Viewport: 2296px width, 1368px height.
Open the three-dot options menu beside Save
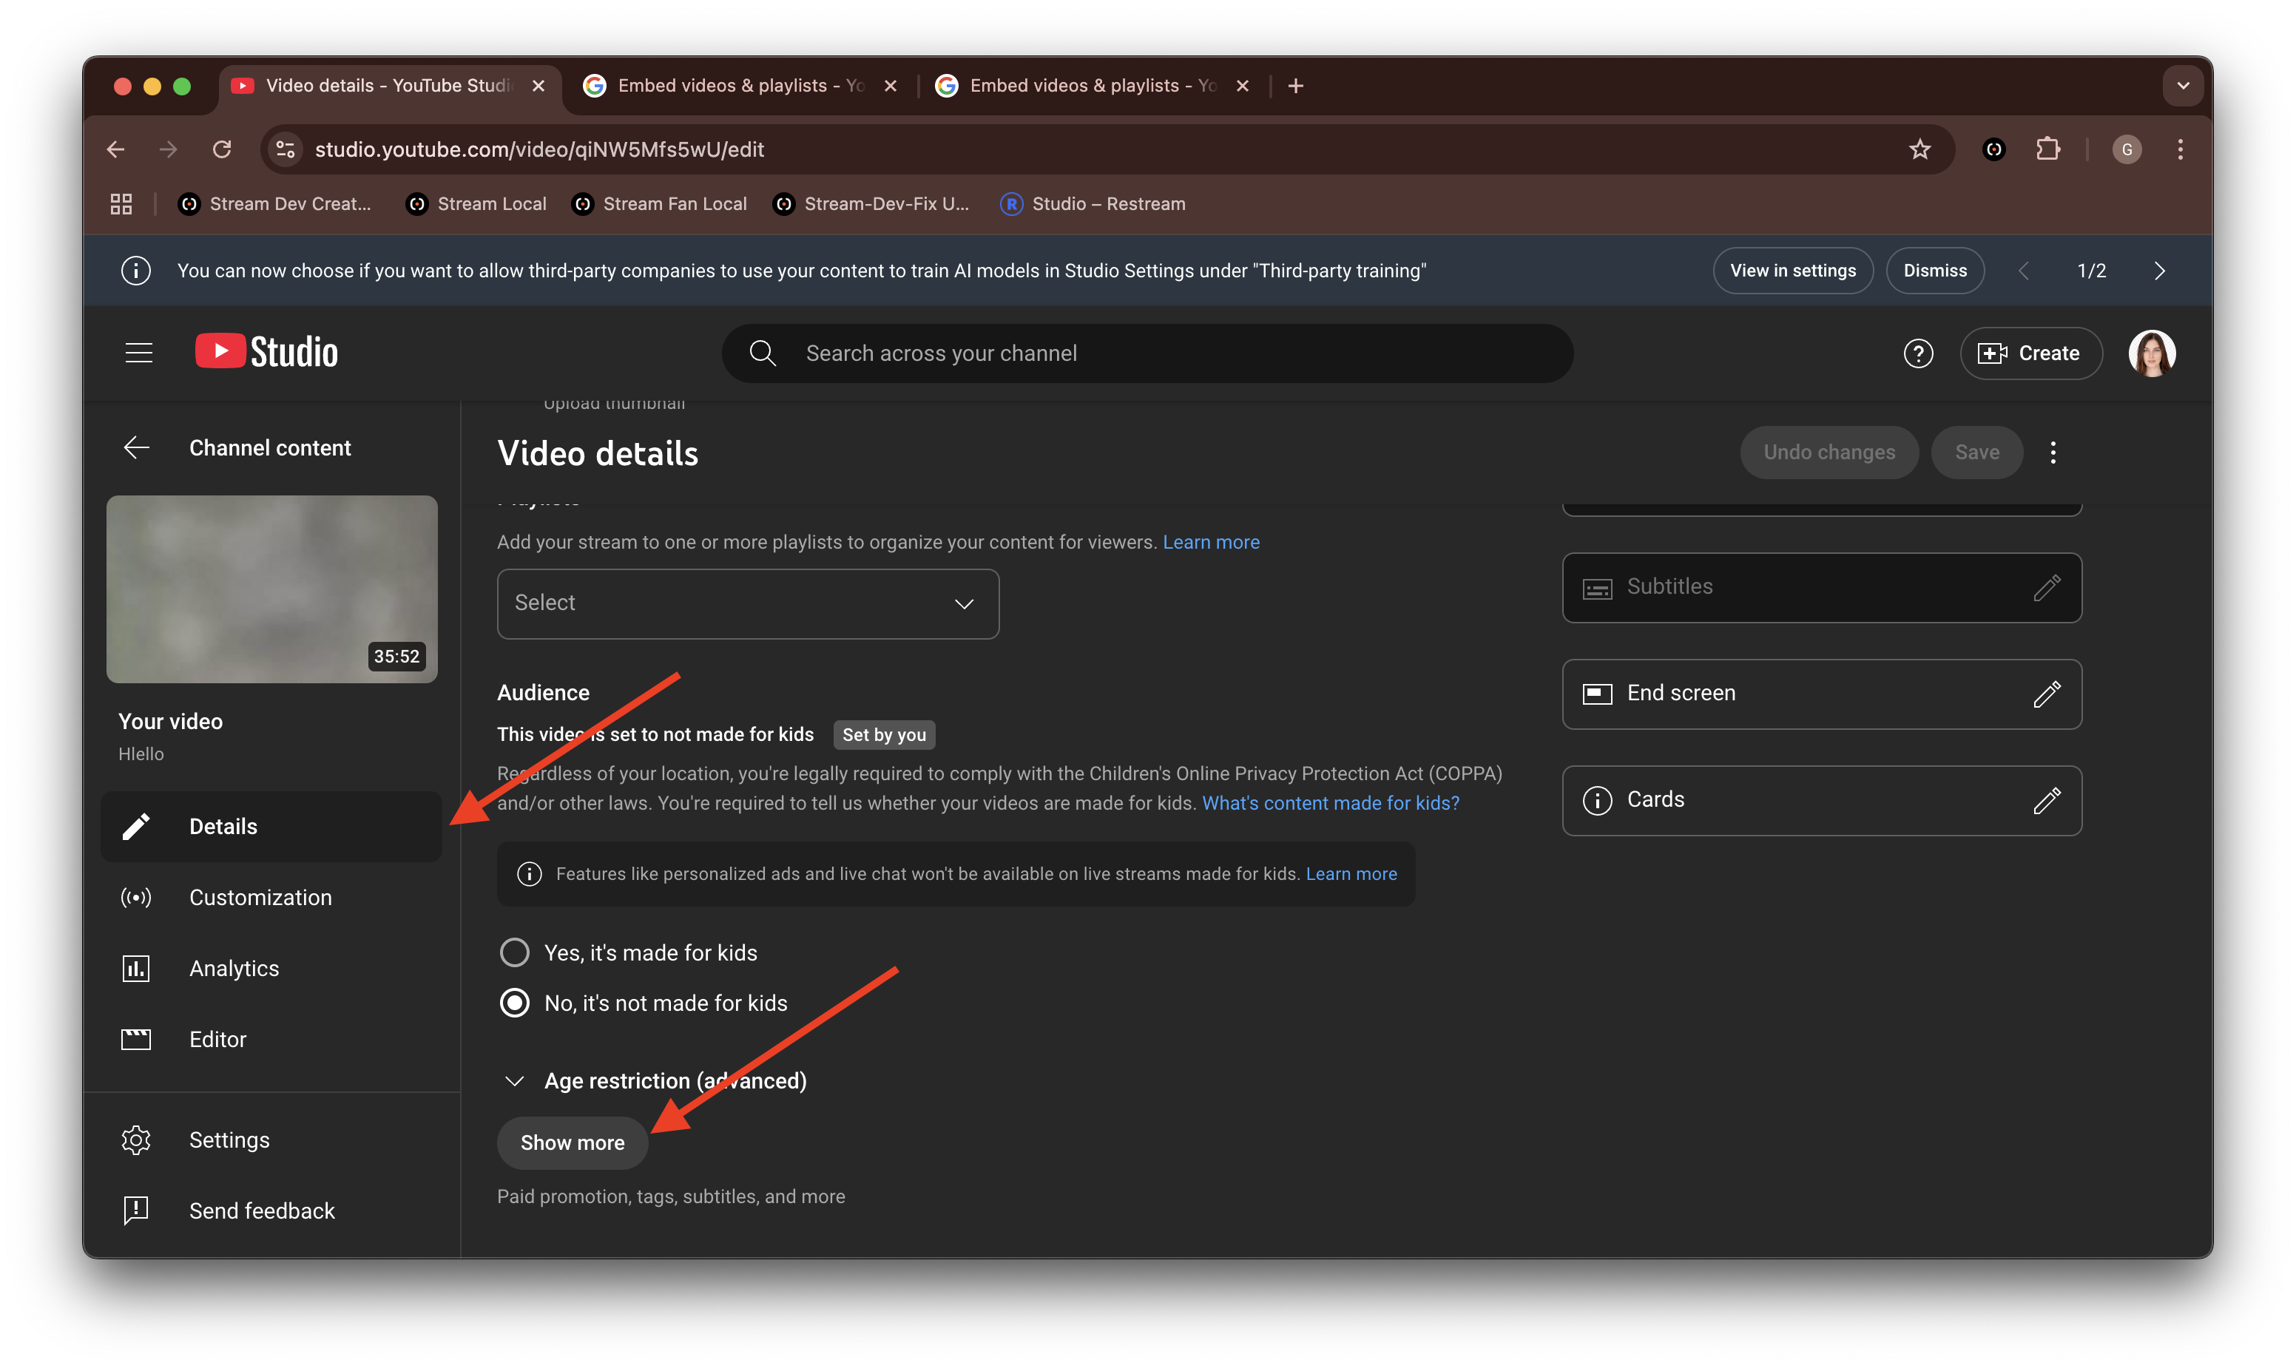(2053, 453)
